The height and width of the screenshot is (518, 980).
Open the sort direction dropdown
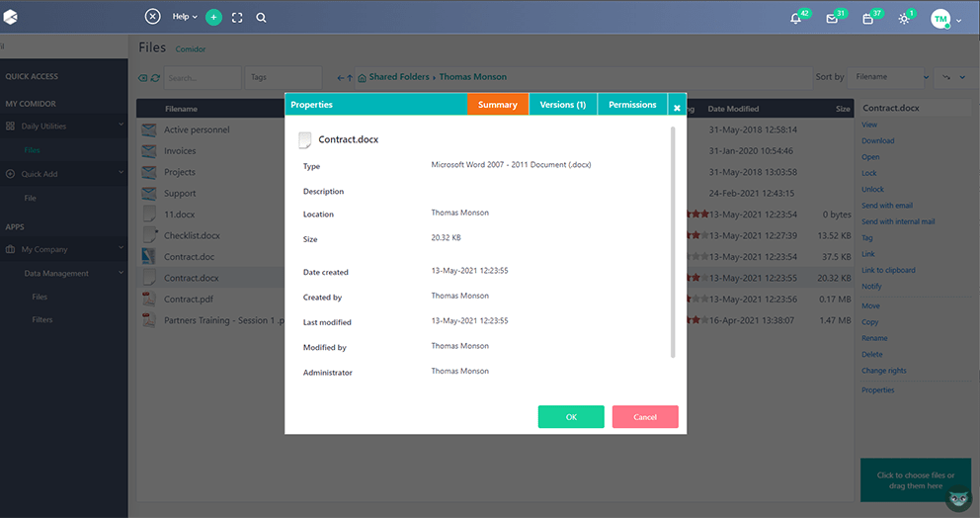(x=953, y=77)
